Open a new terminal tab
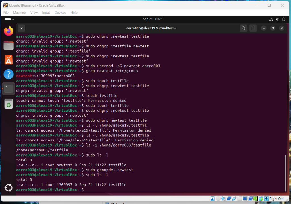The height and width of the screenshot is (204, 291). coord(21,28)
